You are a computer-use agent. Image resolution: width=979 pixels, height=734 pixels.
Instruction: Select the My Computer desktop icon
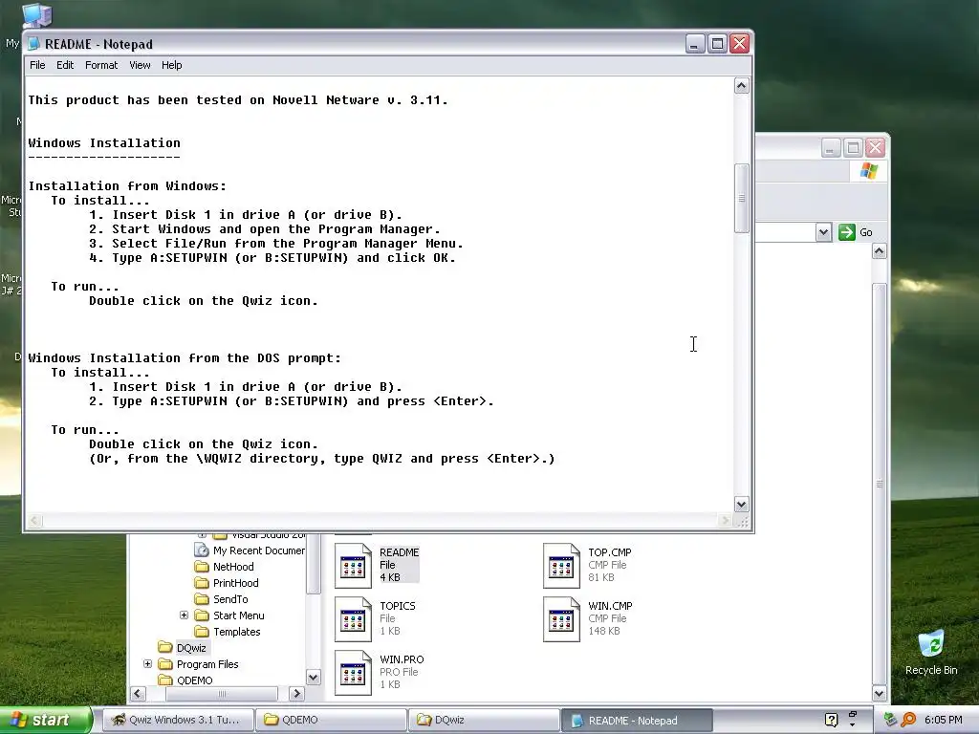click(37, 16)
